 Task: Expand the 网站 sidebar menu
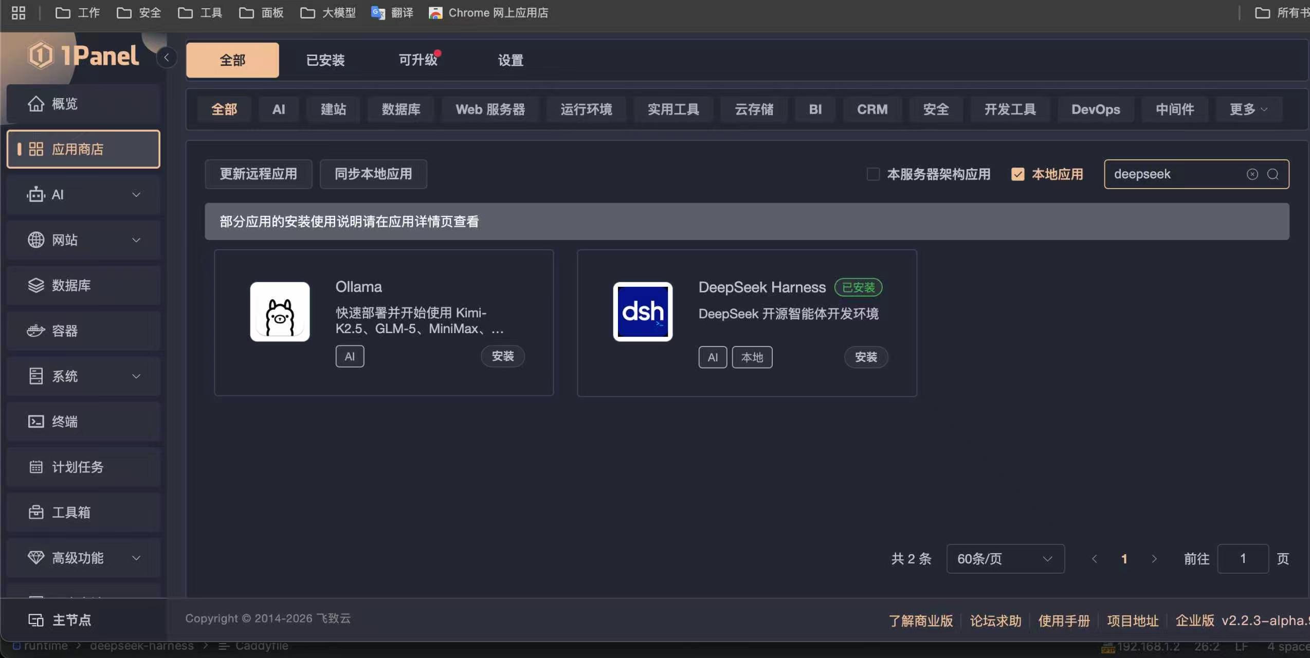tap(83, 240)
